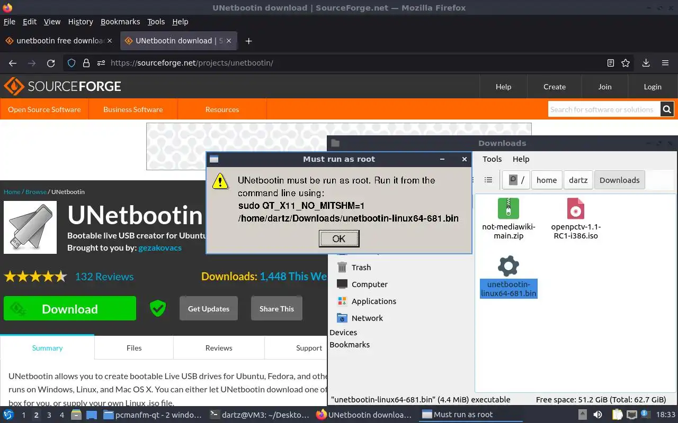
Task: Open the Reviews tab on the project page
Action: 219,348
